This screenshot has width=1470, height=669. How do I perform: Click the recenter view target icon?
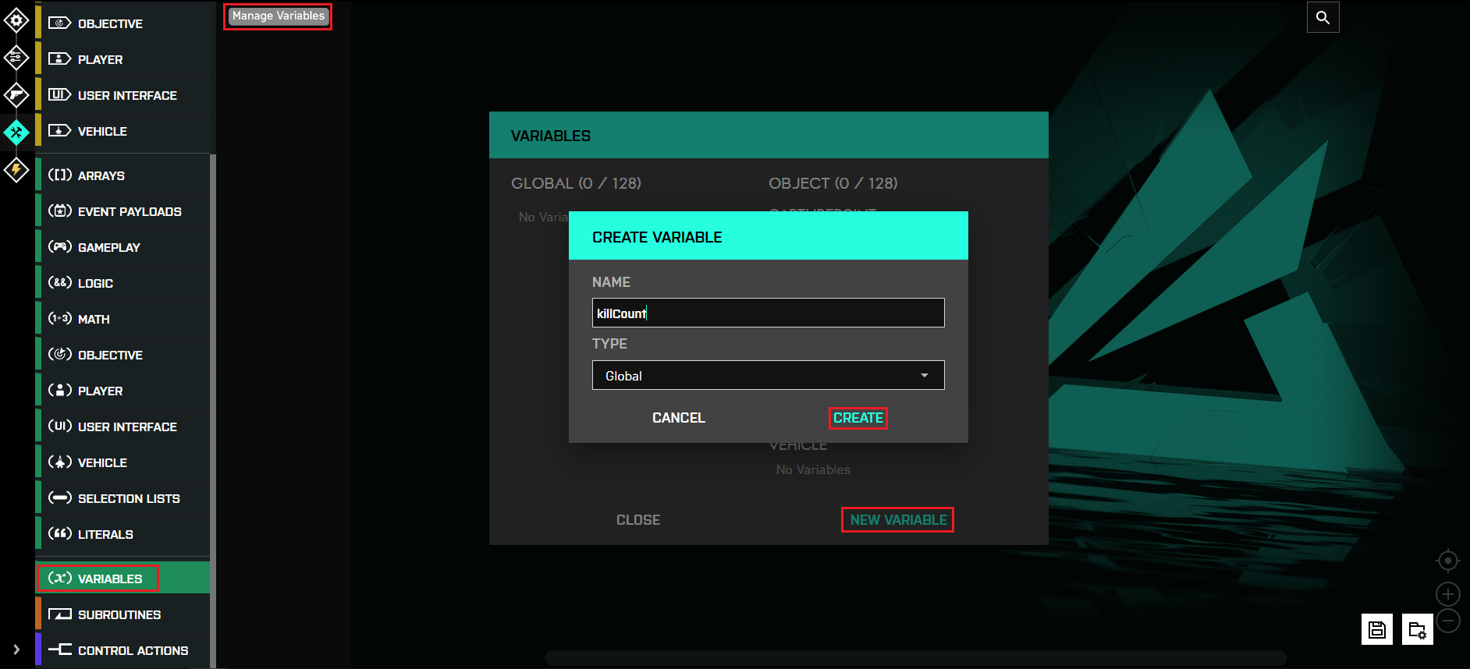(1447, 561)
